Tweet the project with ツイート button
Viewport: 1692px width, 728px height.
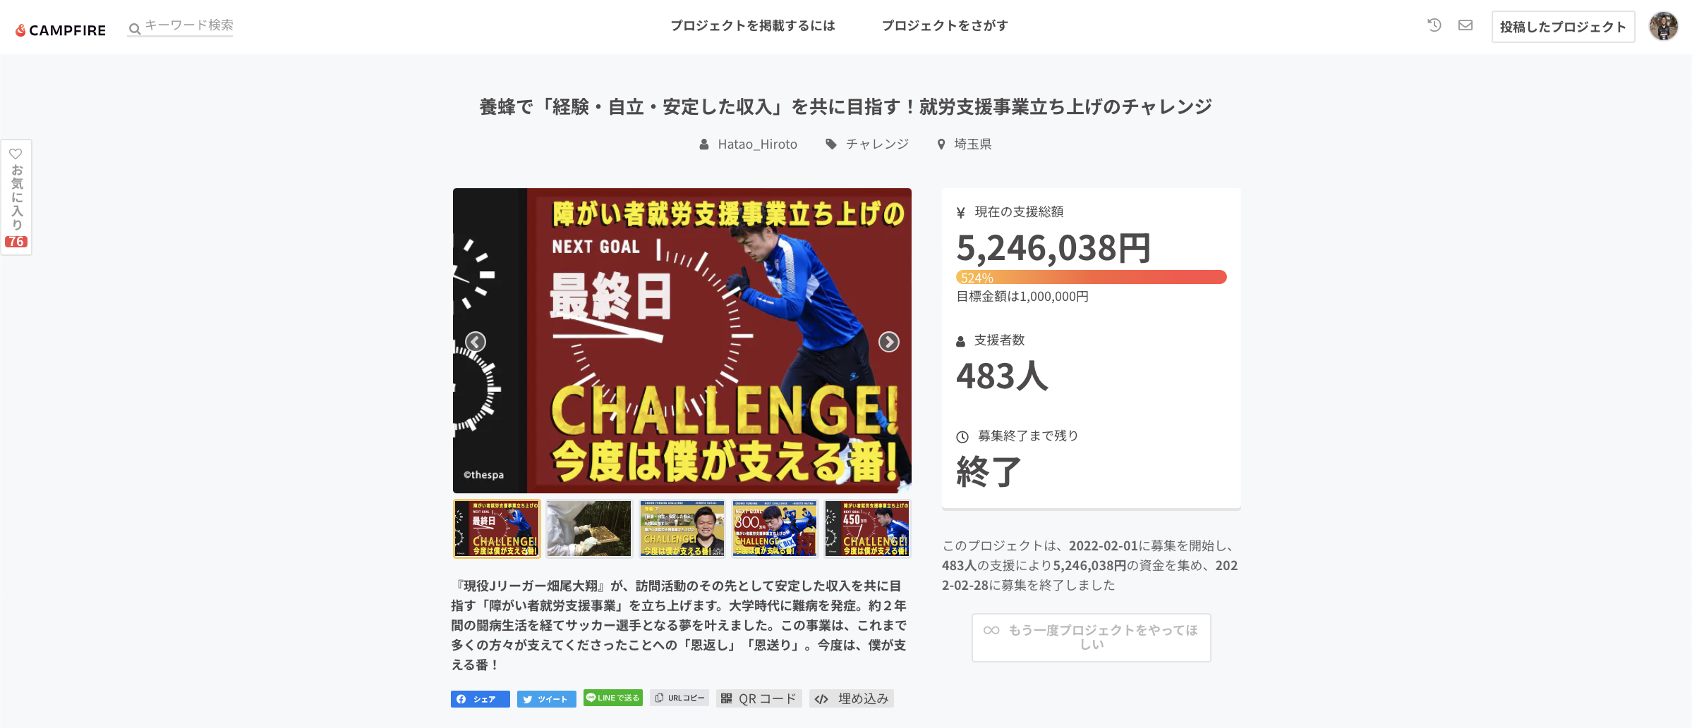(546, 699)
